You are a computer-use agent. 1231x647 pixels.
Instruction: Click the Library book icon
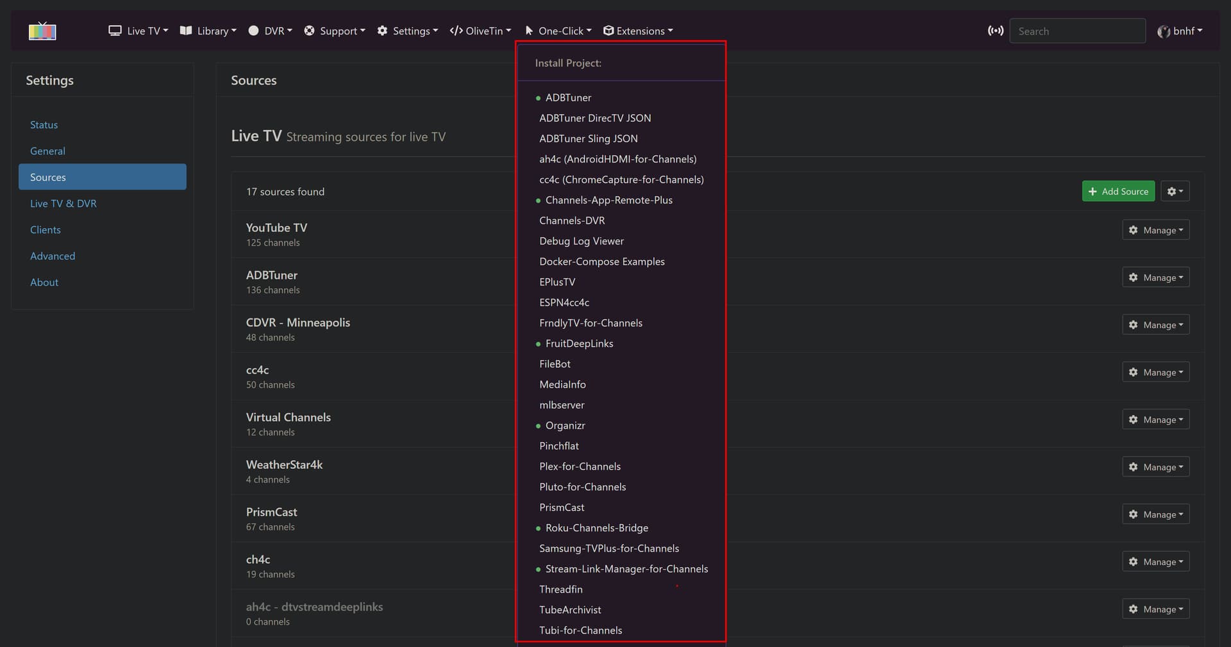coord(186,31)
